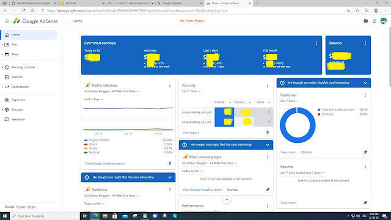Image resolution: width=391 pixels, height=220 pixels.
Task: Reload the page with browser refresh
Action: pos(23,10)
